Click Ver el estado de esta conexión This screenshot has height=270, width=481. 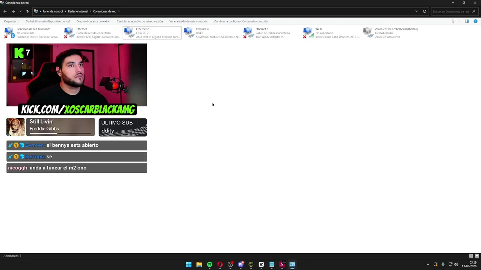point(188,21)
